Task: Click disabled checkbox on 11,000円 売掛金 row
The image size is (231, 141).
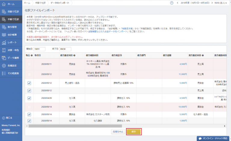Action: click(x=29, y=74)
